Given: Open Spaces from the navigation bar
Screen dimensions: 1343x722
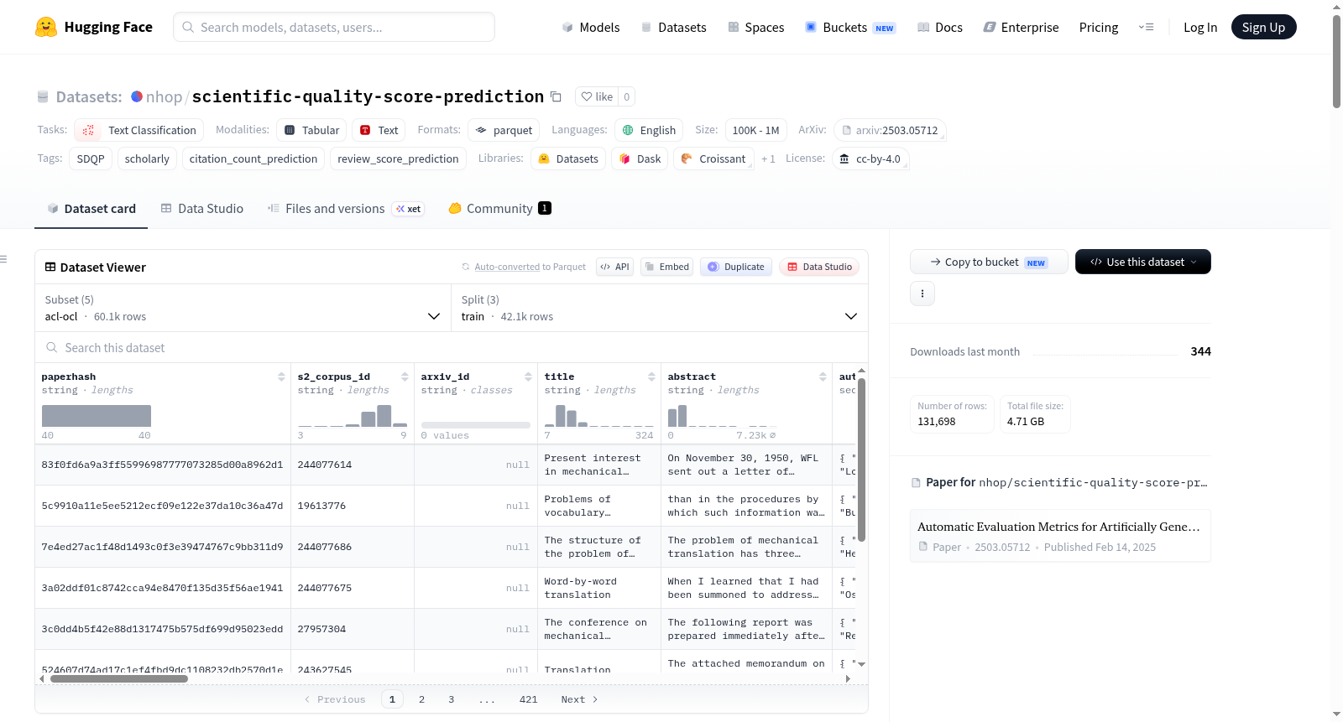Looking at the screenshot, I should 755,27.
